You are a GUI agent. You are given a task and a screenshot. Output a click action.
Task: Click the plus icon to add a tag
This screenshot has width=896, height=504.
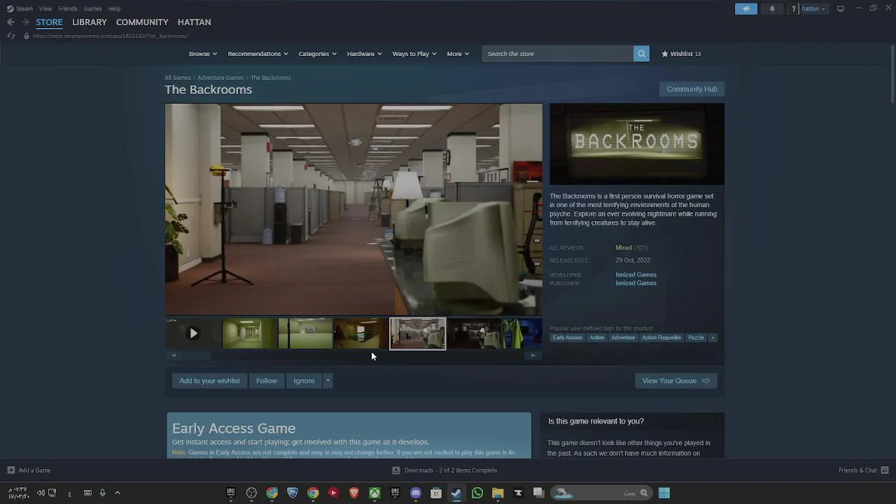713,337
